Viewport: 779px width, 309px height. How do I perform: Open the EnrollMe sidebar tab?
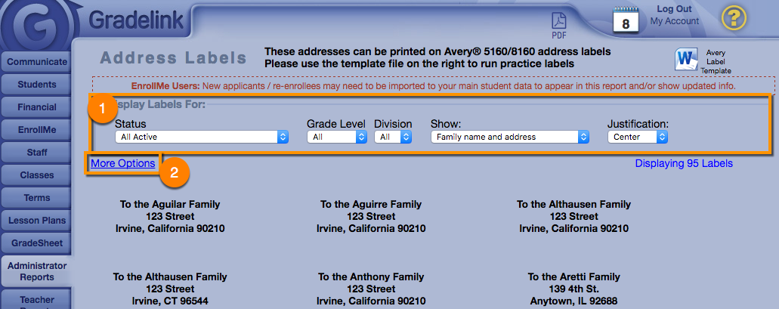click(37, 130)
